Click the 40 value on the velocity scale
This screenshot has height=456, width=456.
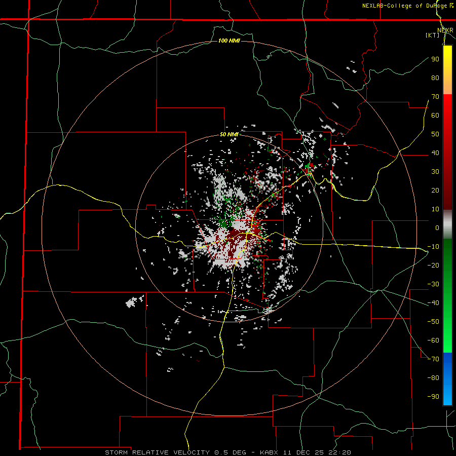pyautogui.click(x=435, y=153)
